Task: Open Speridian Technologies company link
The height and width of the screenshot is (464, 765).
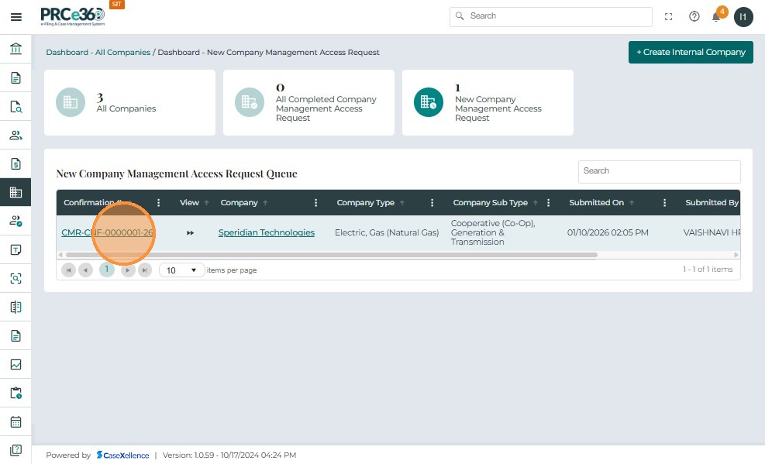Action: [267, 232]
